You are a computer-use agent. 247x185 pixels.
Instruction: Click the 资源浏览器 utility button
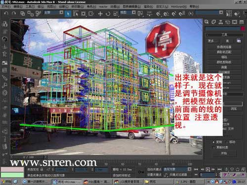point(224,47)
